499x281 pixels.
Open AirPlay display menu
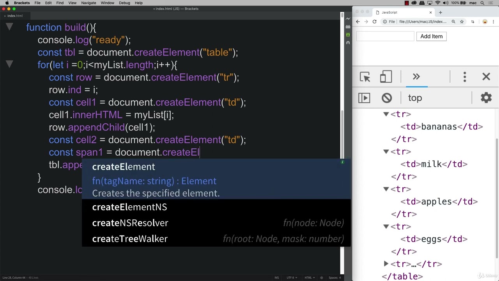coord(430,3)
